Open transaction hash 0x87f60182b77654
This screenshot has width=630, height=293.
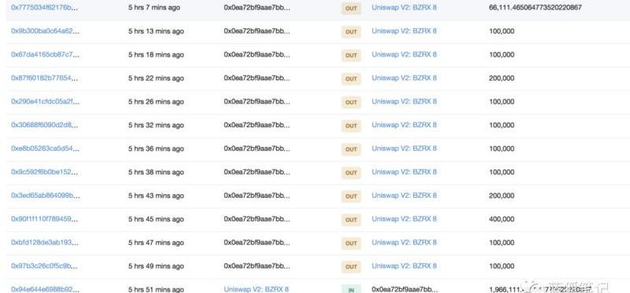(x=45, y=79)
